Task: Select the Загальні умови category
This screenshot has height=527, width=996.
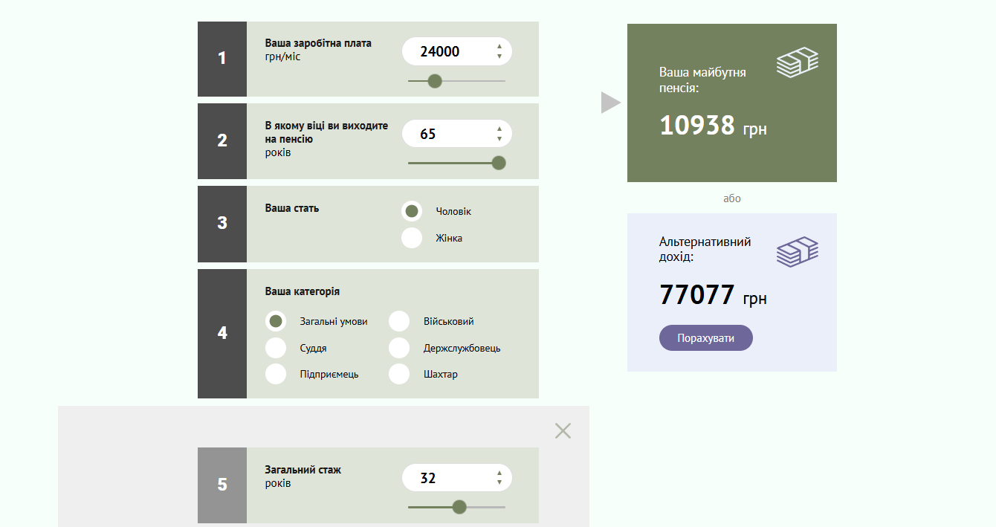Action: click(x=276, y=321)
